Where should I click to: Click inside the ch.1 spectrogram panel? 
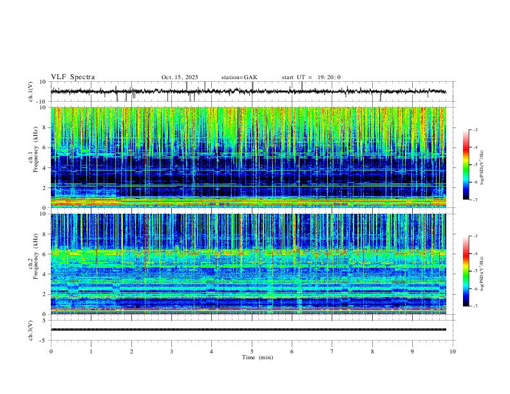pyautogui.click(x=248, y=157)
